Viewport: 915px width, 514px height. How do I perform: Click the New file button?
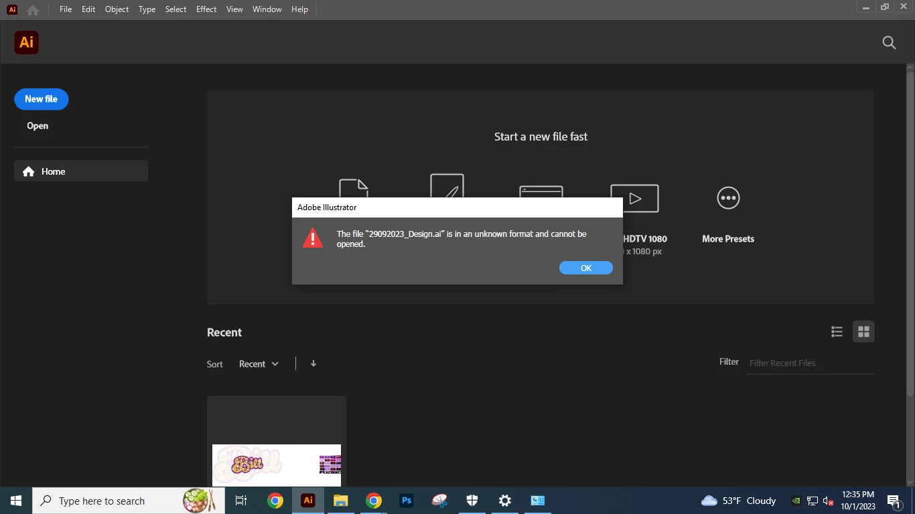(42, 99)
